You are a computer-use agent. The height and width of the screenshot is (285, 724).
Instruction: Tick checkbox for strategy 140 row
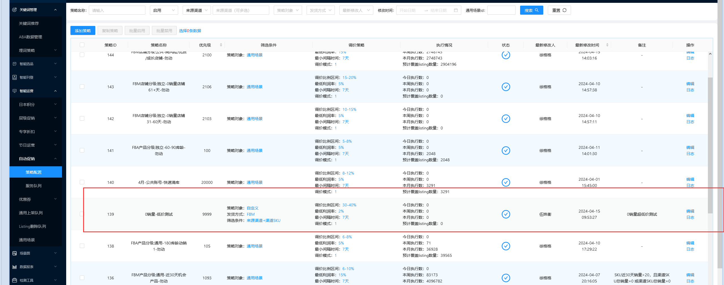(x=82, y=182)
